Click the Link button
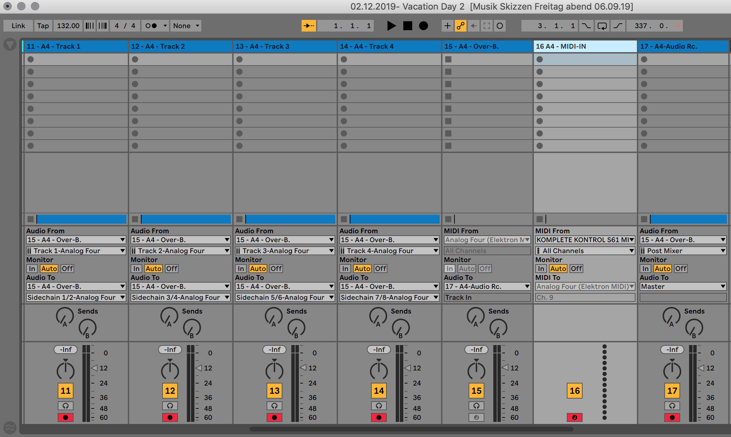The width and height of the screenshot is (731, 437). tap(18, 26)
